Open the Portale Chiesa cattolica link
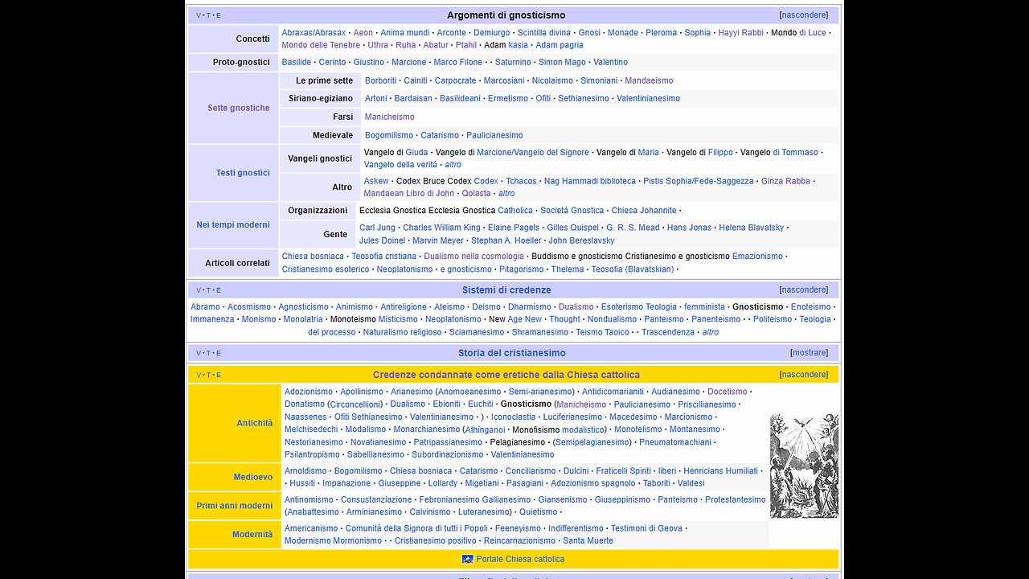 (x=520, y=559)
